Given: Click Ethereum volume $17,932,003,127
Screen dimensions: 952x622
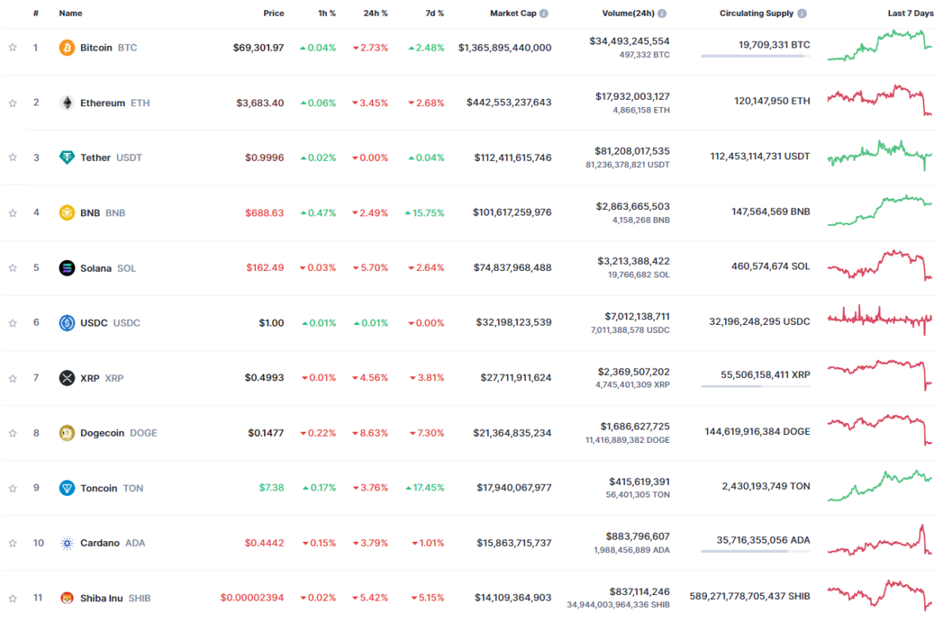Looking at the screenshot, I should 632,97.
